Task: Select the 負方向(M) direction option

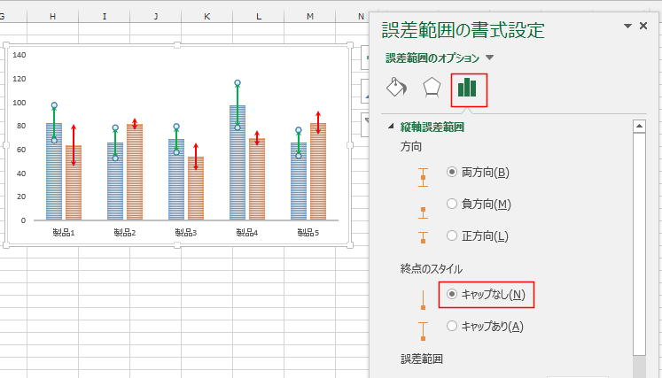Action: [452, 204]
